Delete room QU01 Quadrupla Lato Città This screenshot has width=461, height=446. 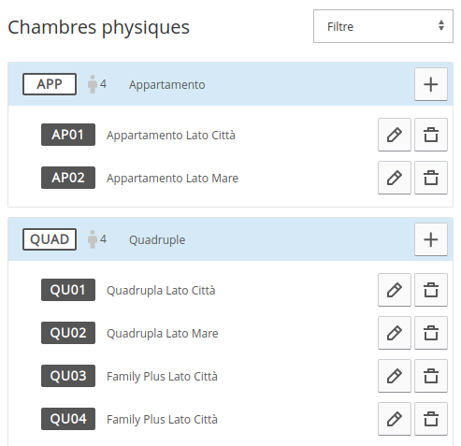431,290
